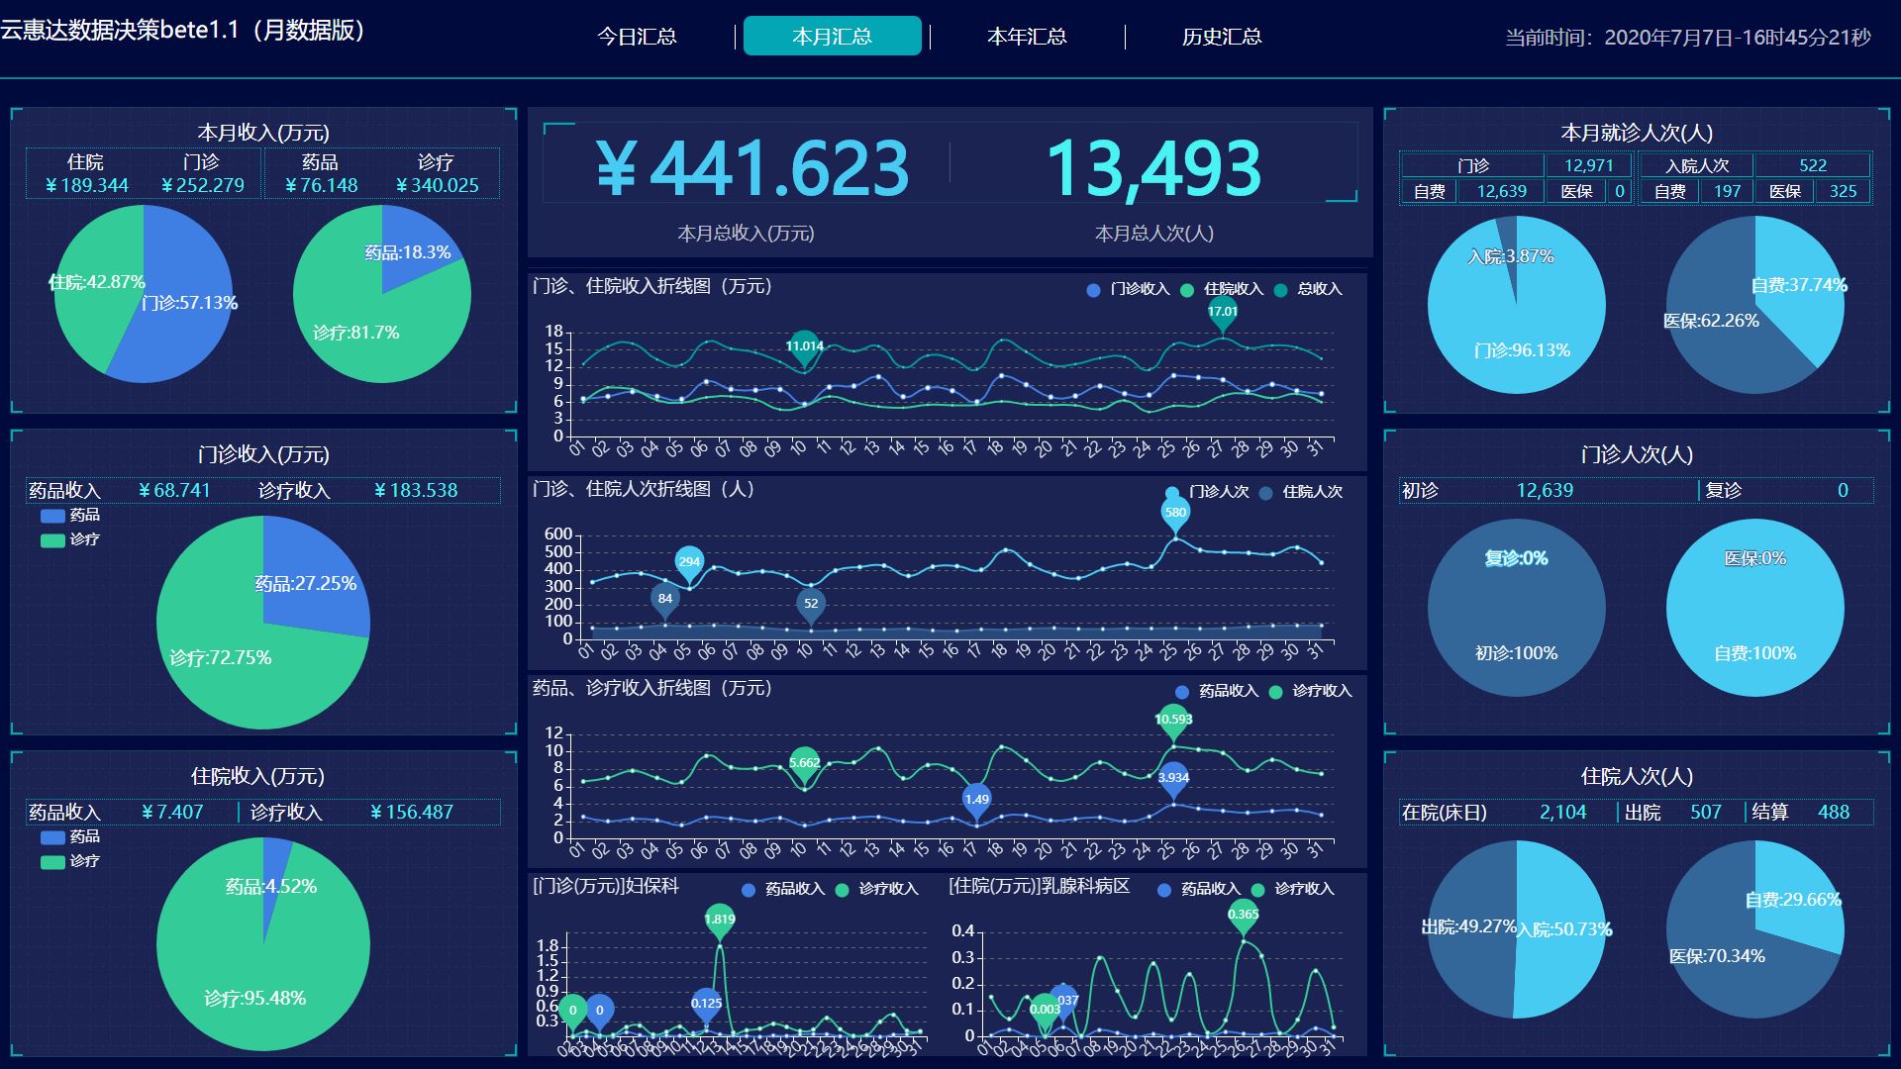Toggle the 门诊人次 legend entry

[1207, 492]
